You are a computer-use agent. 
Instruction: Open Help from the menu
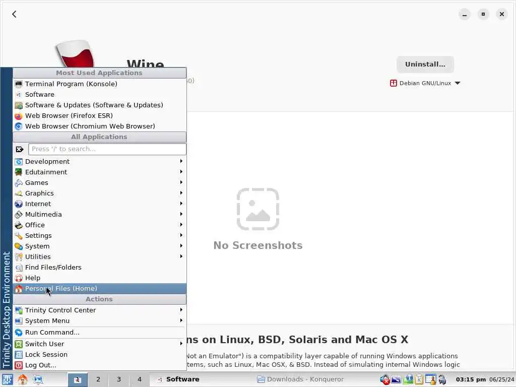point(99,278)
